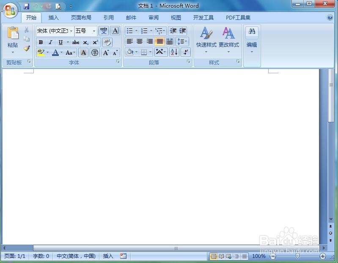Switch to the 页面布局 tab
Image resolution: width=338 pixels, height=263 pixels.
tap(81, 17)
